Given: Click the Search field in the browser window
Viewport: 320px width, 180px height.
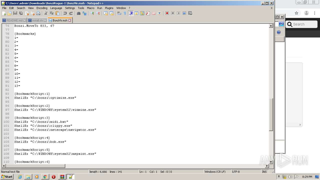Looking at the screenshot, I should (301, 24).
